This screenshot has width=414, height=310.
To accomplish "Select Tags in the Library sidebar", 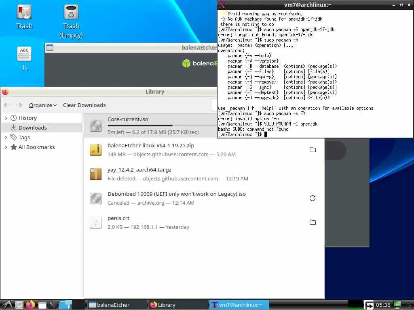I will [24, 137].
